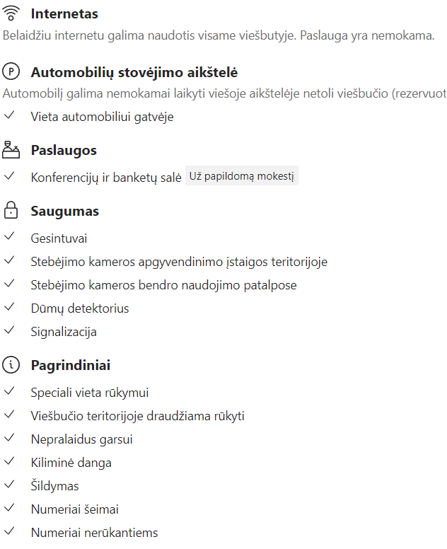
Task: Click the checkmark beside Kiliminė danga
Action: point(9,462)
